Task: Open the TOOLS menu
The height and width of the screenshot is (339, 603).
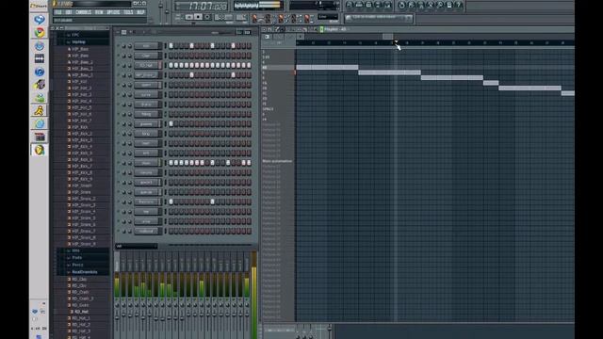Action: coord(128,12)
